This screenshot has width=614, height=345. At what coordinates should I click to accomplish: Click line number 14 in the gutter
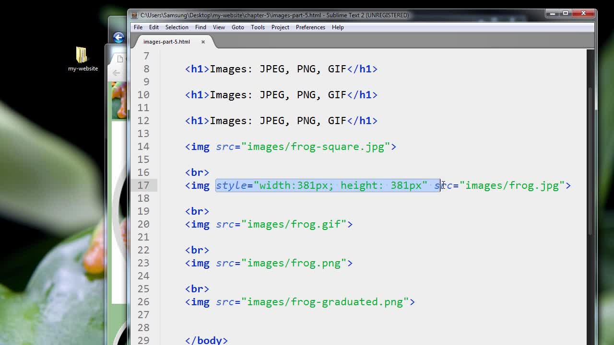(x=143, y=147)
